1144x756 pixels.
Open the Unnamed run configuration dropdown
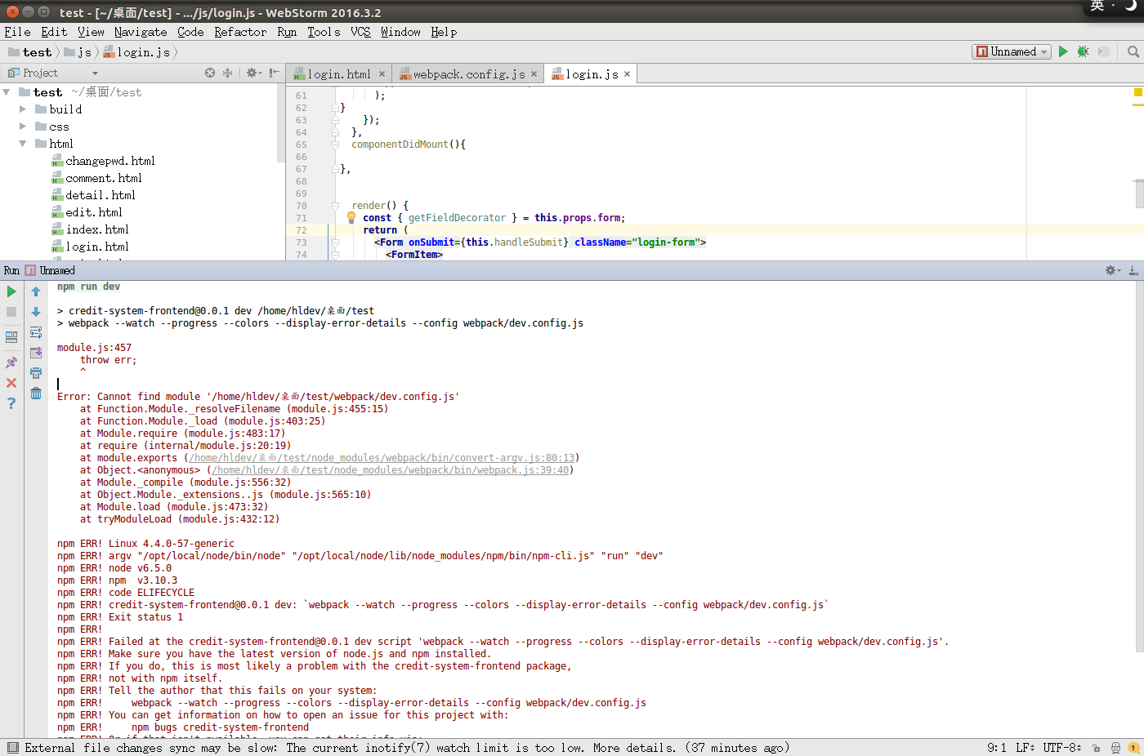pyautogui.click(x=1012, y=51)
